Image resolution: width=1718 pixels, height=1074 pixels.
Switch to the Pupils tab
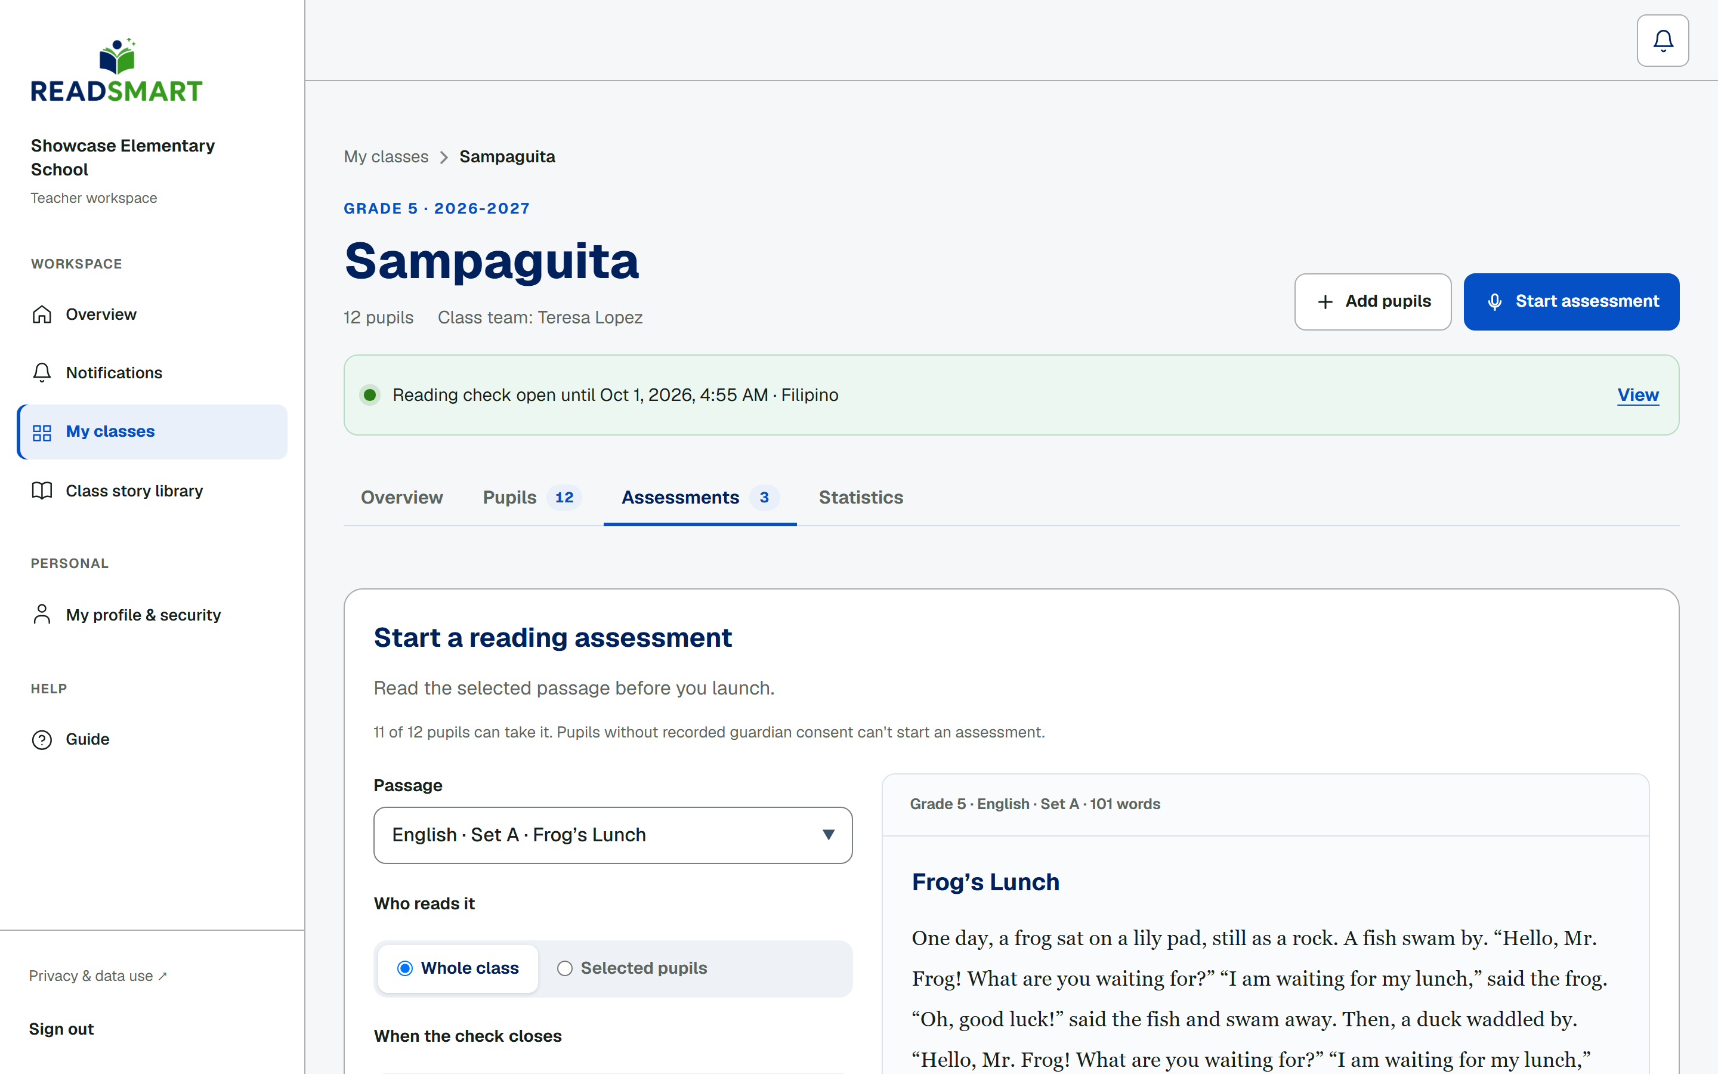pos(532,497)
